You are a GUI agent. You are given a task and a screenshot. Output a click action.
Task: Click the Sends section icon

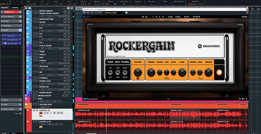(x=20, y=100)
